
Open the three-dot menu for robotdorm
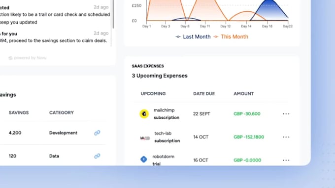click(x=286, y=160)
